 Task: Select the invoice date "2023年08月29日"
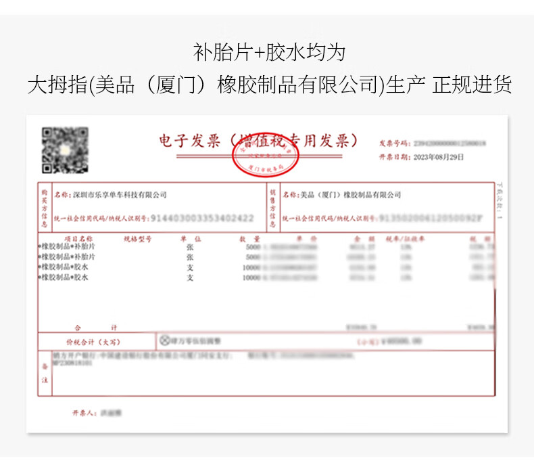(x=439, y=157)
